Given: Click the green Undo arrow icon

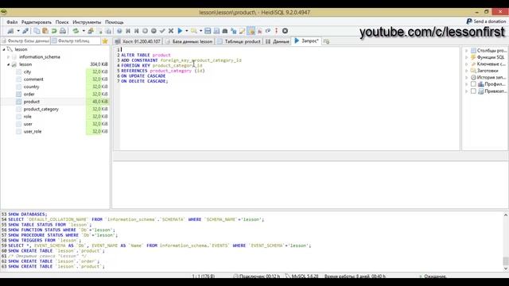Looking at the screenshot, I should [x=54, y=31].
